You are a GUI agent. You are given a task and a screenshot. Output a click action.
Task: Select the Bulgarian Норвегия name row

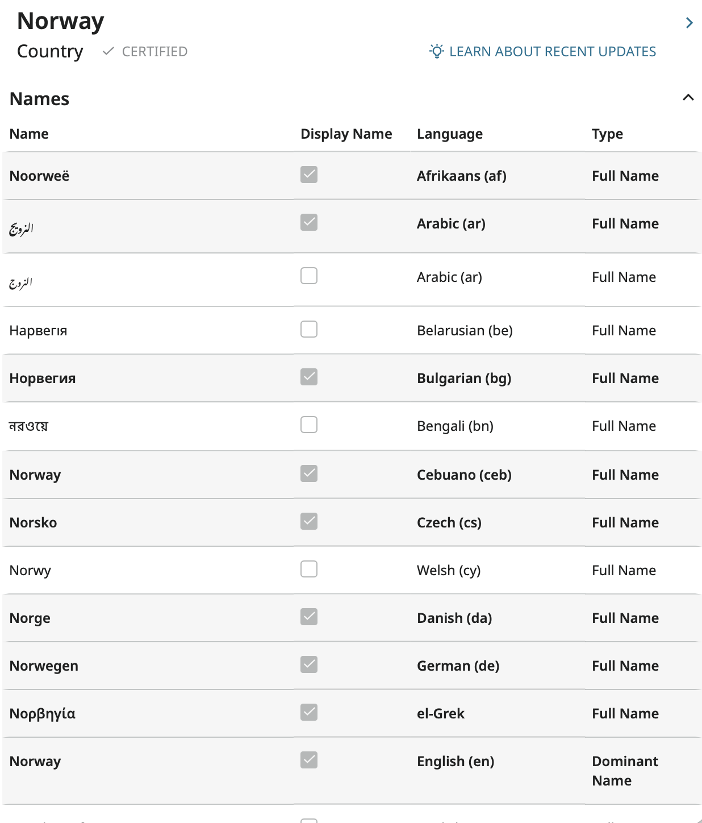click(x=43, y=379)
